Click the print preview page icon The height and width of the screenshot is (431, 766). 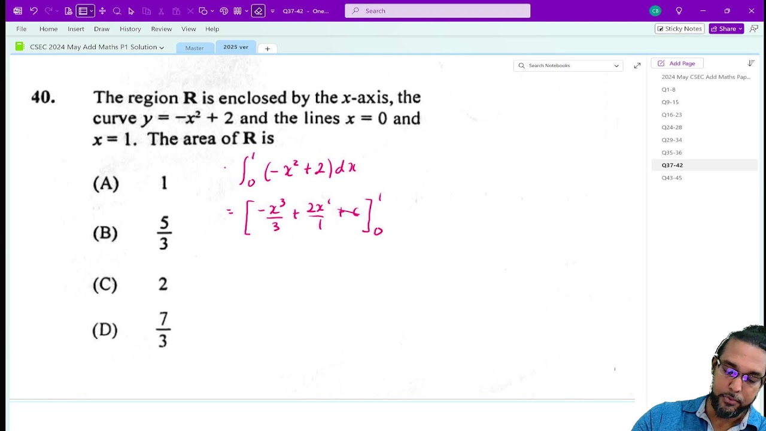click(x=69, y=11)
